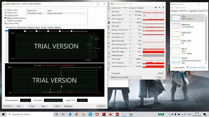Screen dimensions: 209x117
Task: Switch to GPU-Z green taskbar icon
Action: 131,114
